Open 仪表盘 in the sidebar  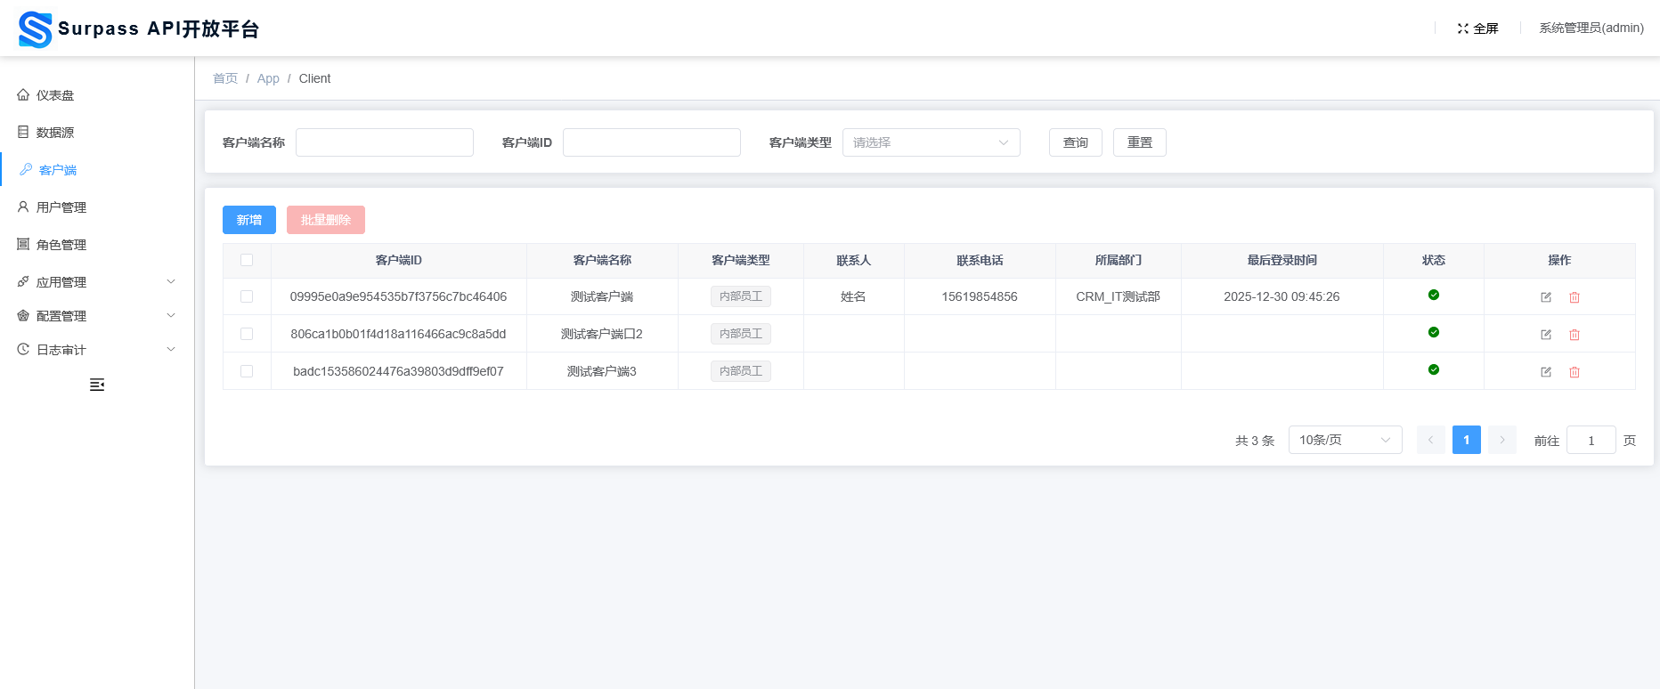97,95
